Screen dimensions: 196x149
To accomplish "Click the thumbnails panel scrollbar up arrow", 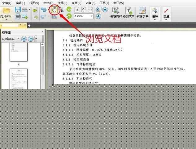I will click(x=42, y=44).
